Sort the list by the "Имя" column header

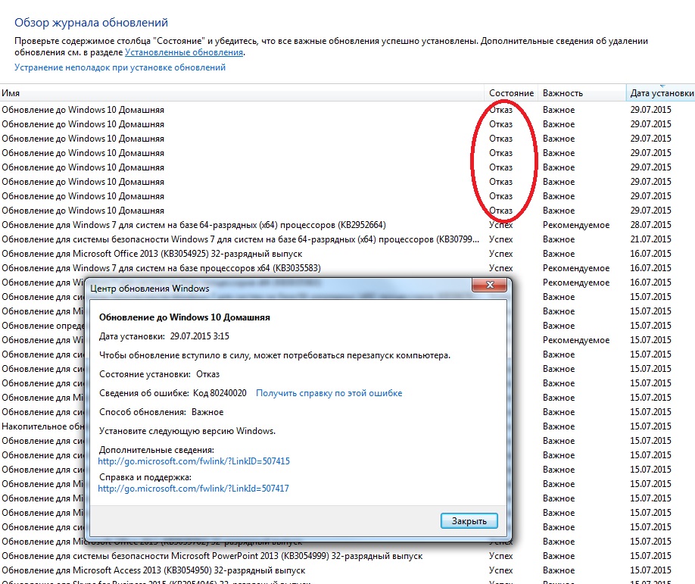(242, 93)
